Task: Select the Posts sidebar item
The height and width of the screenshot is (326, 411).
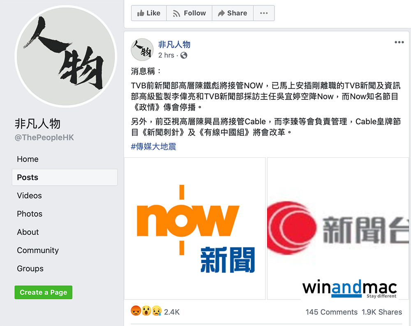Action: [65, 177]
